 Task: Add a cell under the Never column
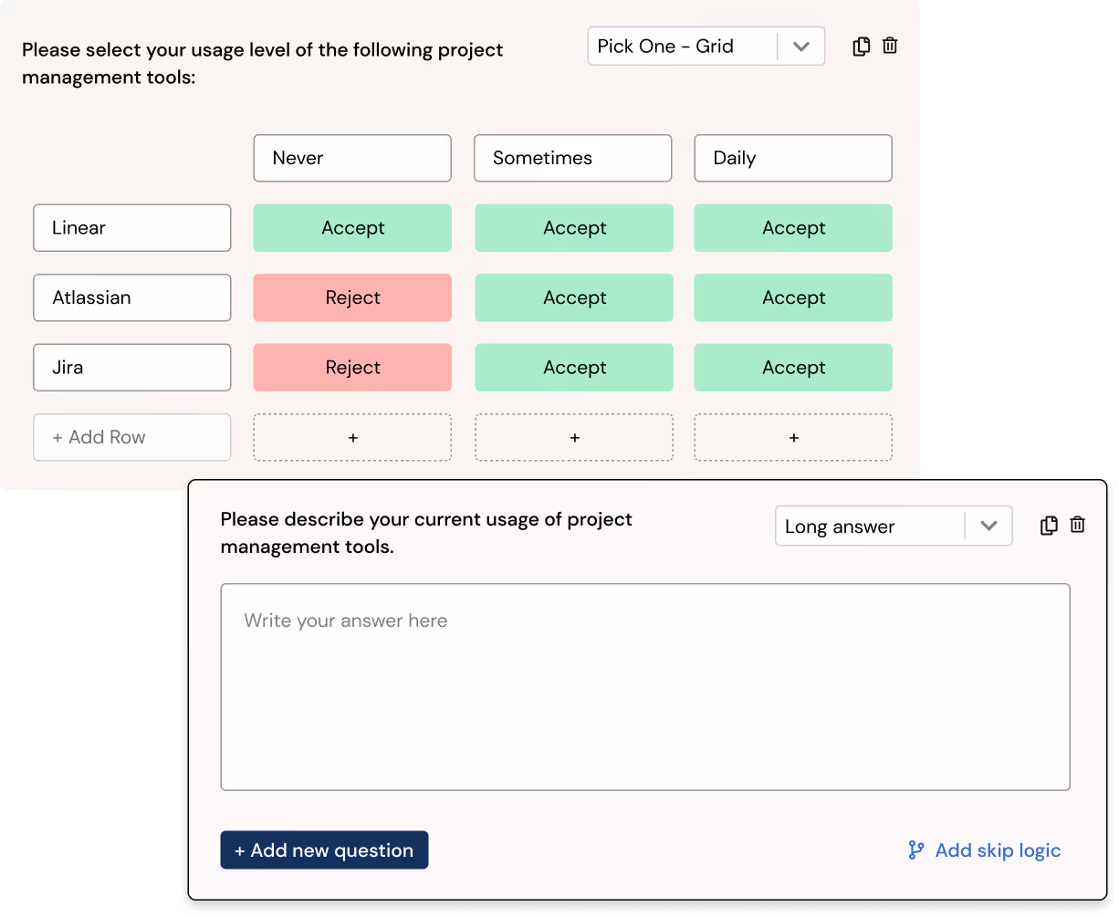point(352,437)
